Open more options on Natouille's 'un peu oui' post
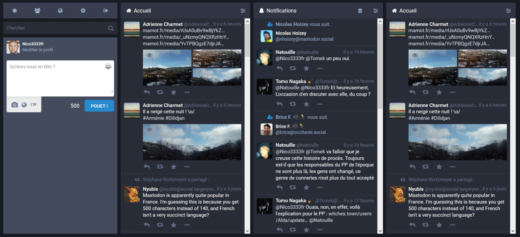 click(320, 68)
